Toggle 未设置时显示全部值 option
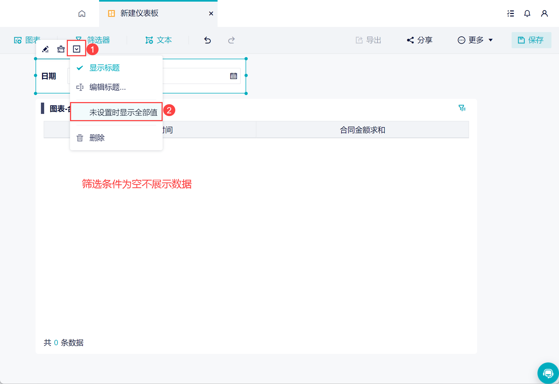Viewport: 559px width, 384px height. (x=123, y=112)
